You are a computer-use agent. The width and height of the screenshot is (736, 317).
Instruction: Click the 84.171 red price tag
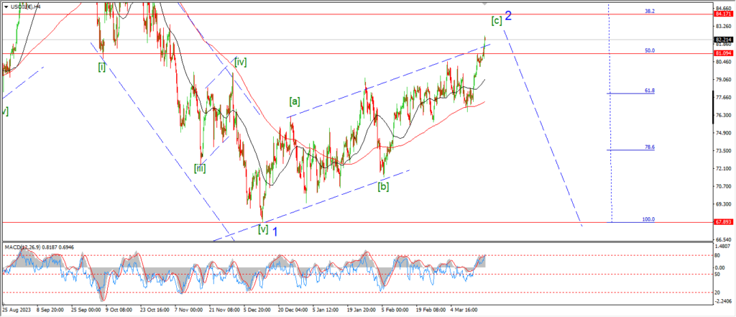(722, 14)
